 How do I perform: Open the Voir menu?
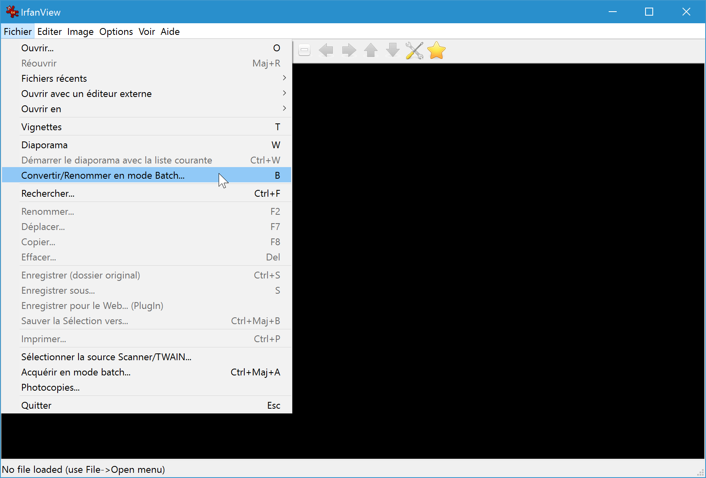tap(147, 32)
